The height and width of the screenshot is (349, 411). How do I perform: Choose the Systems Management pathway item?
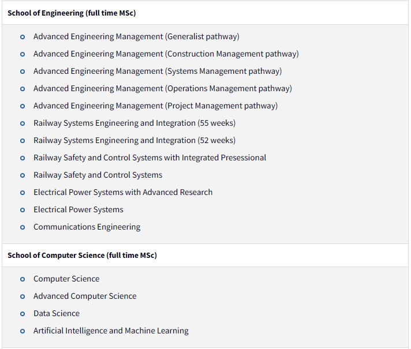(158, 71)
